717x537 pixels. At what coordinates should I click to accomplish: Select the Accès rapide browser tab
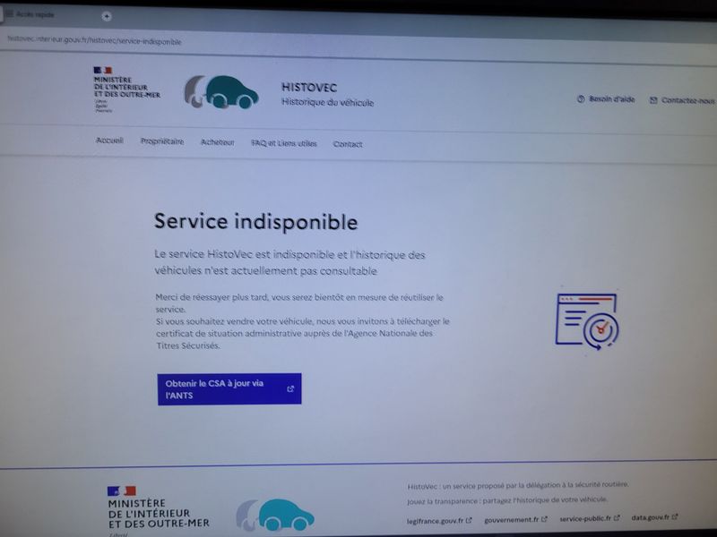[30, 14]
